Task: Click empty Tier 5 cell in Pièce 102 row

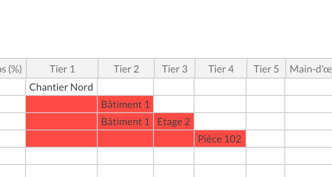Action: tap(265, 139)
